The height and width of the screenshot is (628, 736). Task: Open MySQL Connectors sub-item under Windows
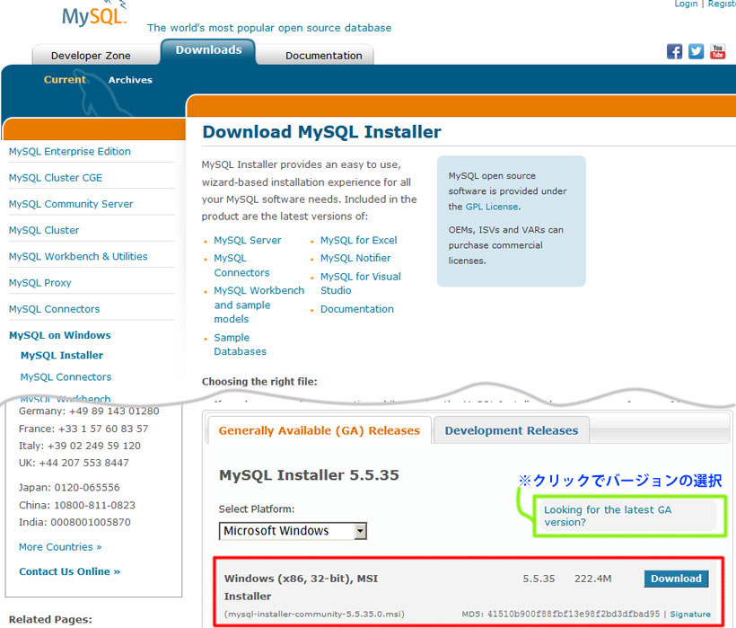click(66, 376)
